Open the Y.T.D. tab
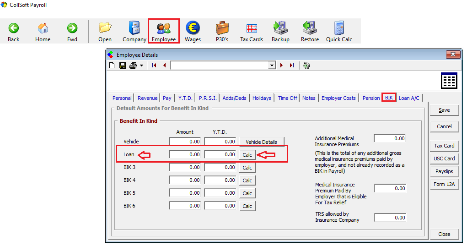The height and width of the screenshot is (246, 467). coord(185,98)
